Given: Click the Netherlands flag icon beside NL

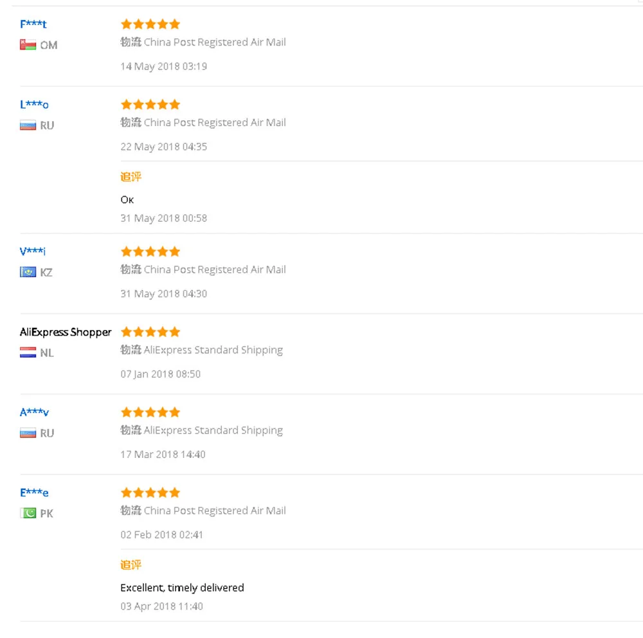Looking at the screenshot, I should (x=28, y=352).
